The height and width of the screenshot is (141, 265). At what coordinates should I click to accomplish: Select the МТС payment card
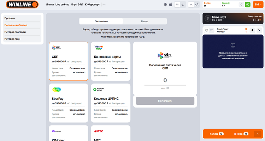click(x=111, y=133)
